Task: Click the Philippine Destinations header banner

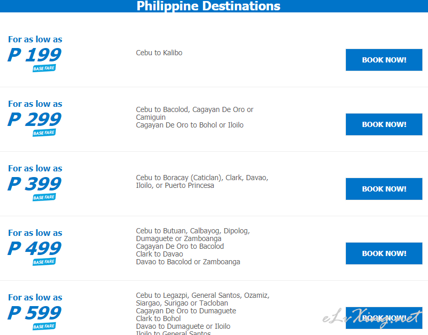Action: pyautogui.click(x=214, y=6)
